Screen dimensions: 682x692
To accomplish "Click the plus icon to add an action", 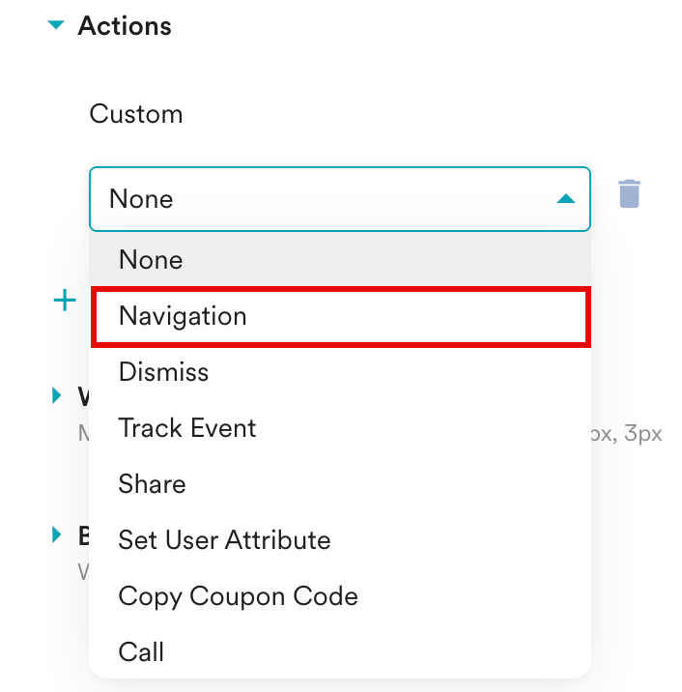I will pos(64,301).
